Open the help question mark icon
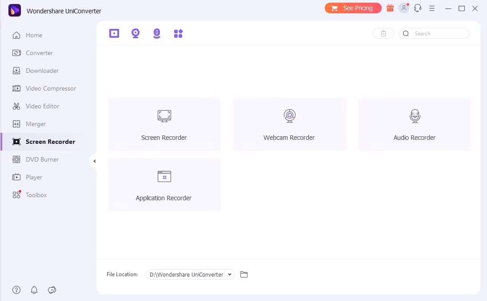The image size is (487, 301). 16,290
